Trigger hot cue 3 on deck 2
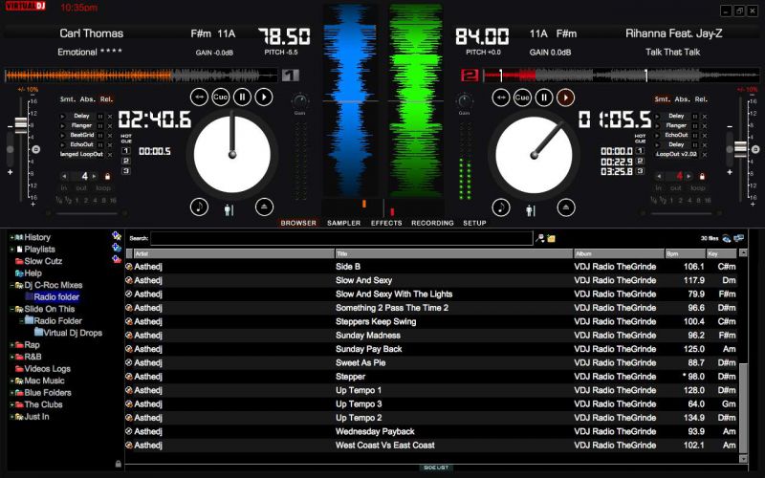The image size is (765, 478). [641, 171]
